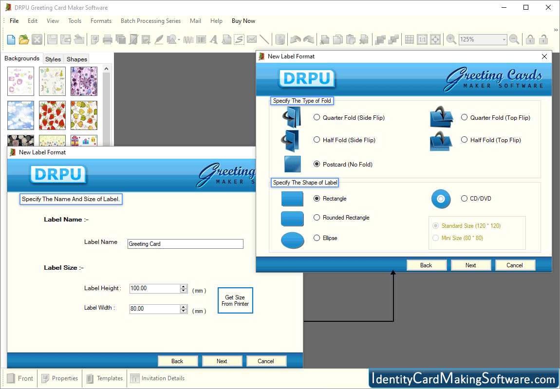Select the blue clouds background thumbnail

[21, 115]
